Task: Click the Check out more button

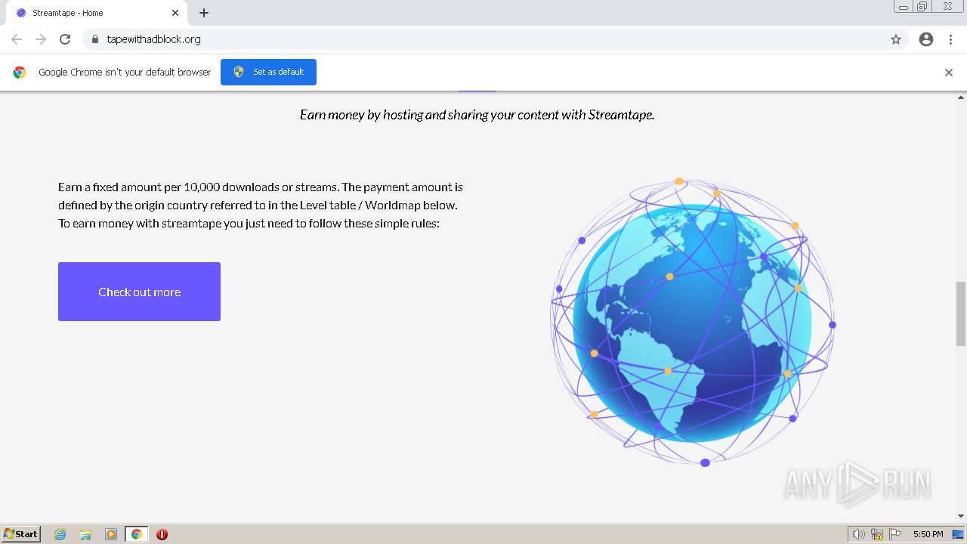Action: 139,292
